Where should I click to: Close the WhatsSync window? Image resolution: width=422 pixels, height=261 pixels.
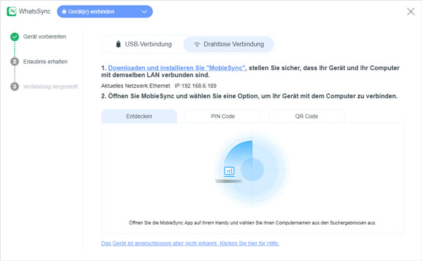pos(411,11)
